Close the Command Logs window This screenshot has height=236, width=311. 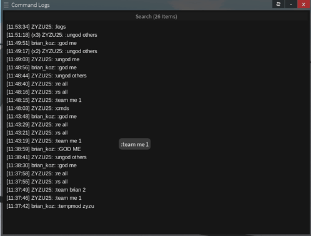click(x=304, y=4)
